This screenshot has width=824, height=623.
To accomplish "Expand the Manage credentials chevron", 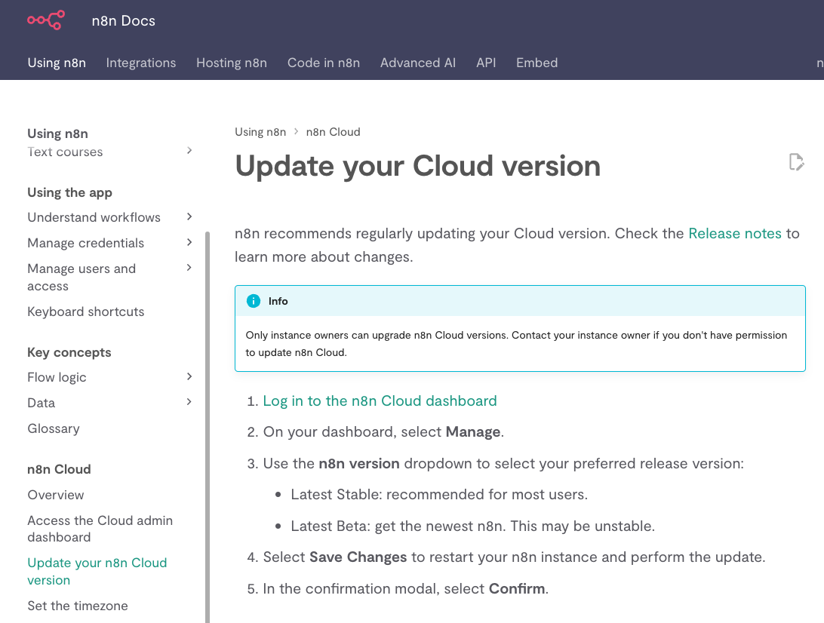I will (189, 242).
